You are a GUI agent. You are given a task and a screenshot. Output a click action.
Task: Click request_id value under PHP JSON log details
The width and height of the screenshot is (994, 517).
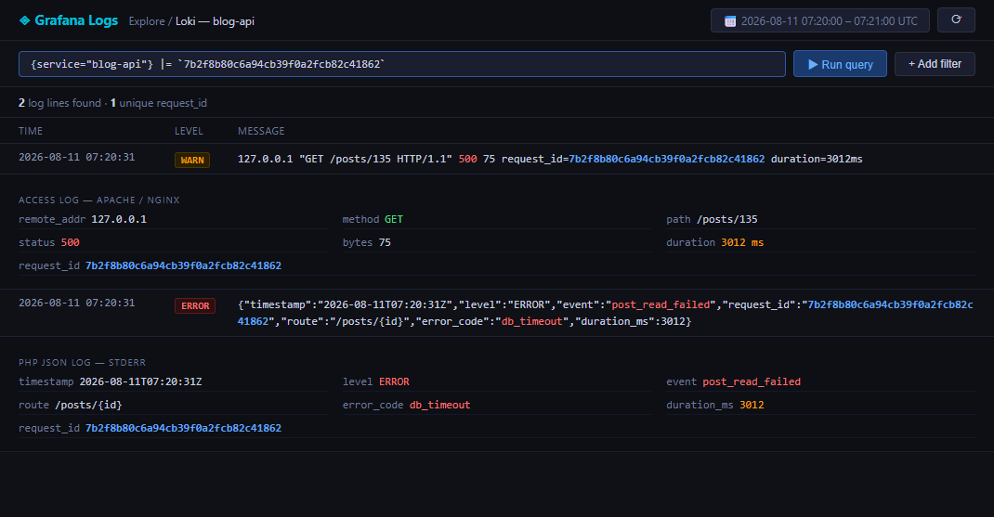pyautogui.click(x=183, y=428)
